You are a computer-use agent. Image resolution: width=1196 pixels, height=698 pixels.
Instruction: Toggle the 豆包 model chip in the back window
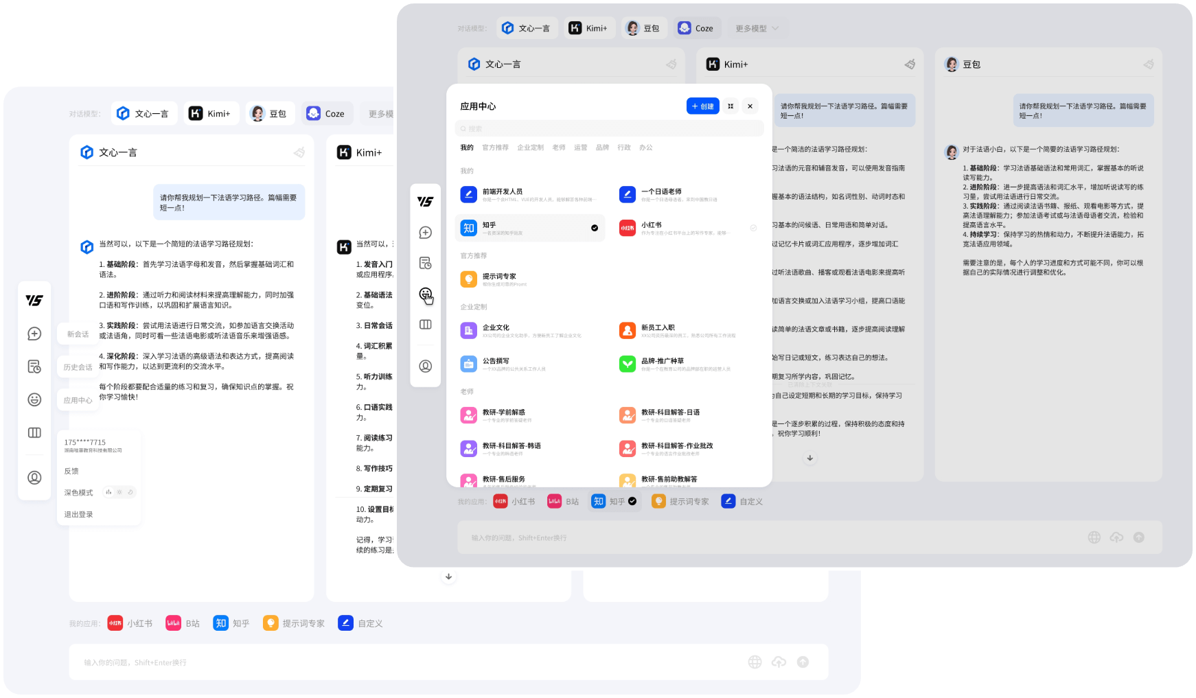click(270, 113)
